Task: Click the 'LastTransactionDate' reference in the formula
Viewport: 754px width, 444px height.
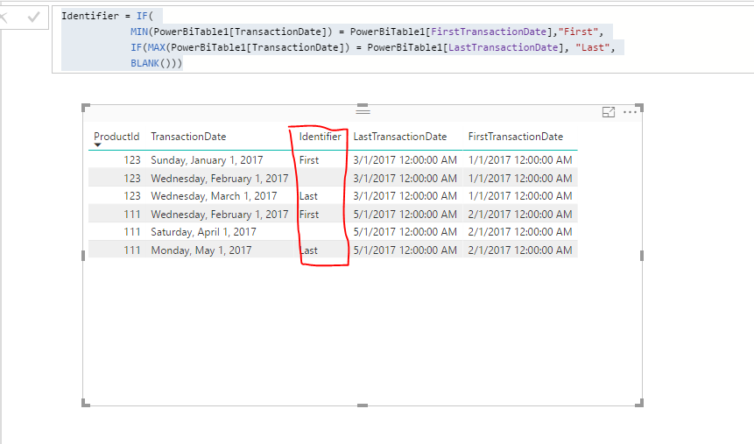Action: (503, 47)
